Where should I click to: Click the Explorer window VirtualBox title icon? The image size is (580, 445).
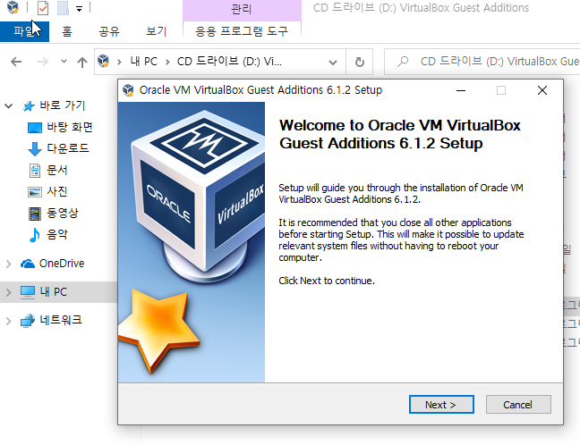tap(13, 7)
